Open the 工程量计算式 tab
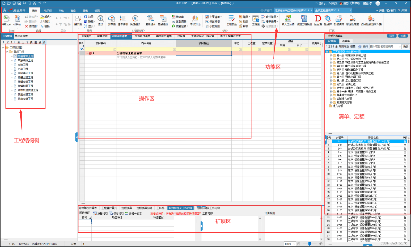The height and width of the screenshot is (247, 411). click(109, 208)
